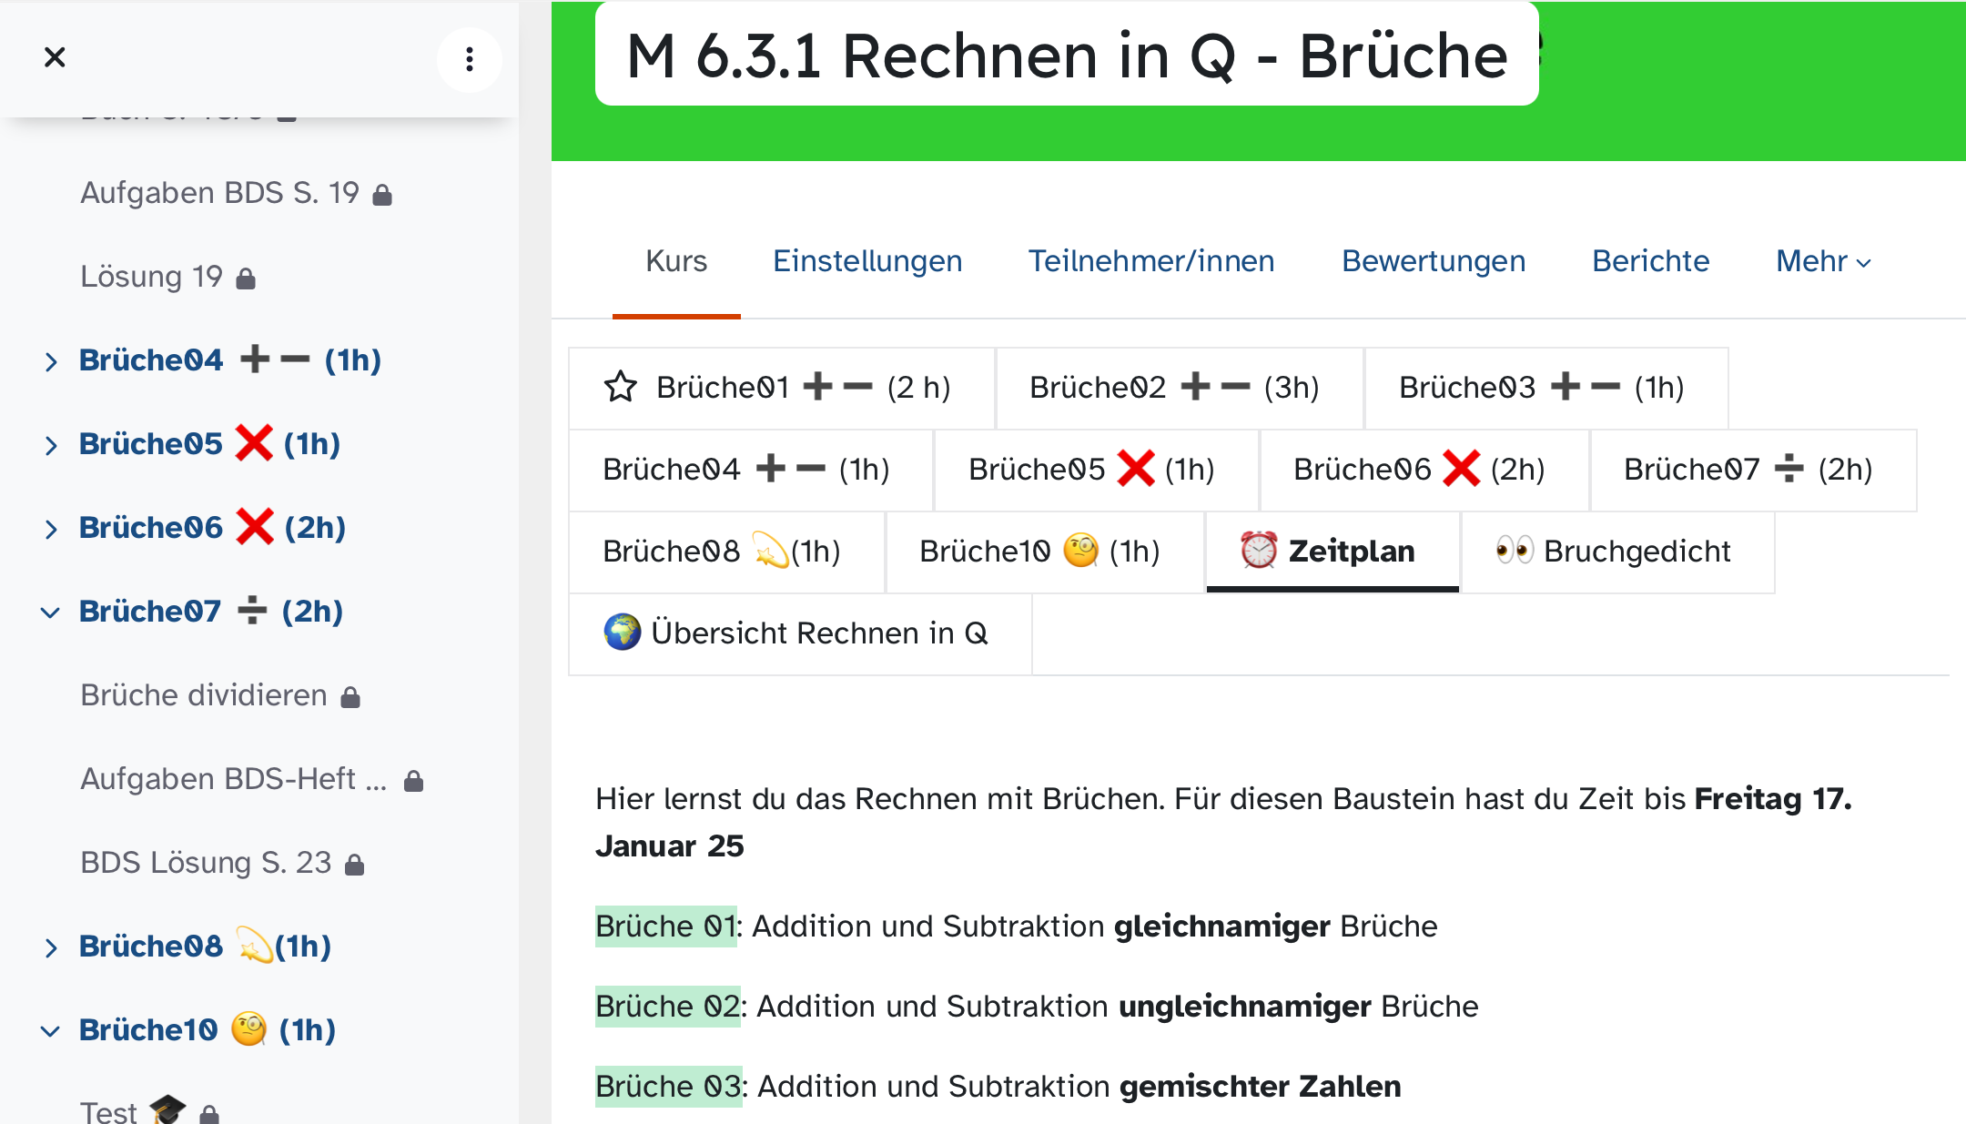Open Brüche05 link in the sidebar
The image size is (1966, 1124).
pos(151,444)
